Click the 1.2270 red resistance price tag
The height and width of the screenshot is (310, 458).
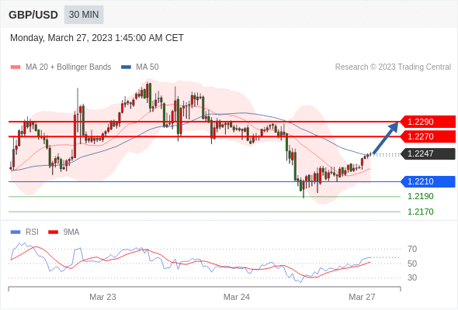tap(428, 136)
